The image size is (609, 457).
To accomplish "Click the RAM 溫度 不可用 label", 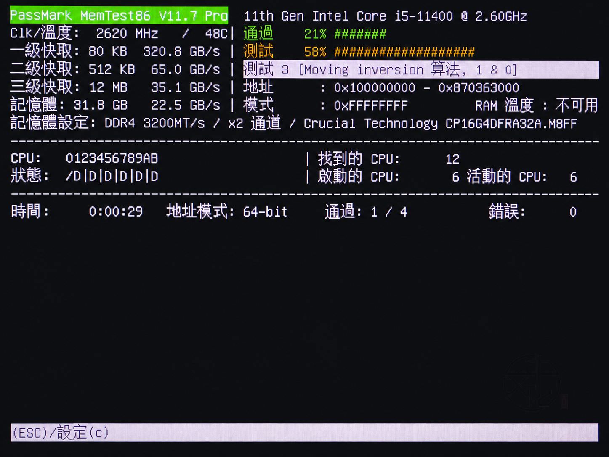I will (x=537, y=105).
